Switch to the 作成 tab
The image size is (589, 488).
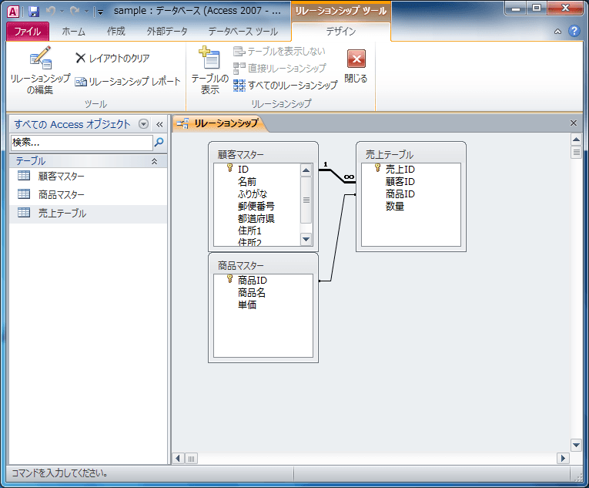(x=115, y=32)
